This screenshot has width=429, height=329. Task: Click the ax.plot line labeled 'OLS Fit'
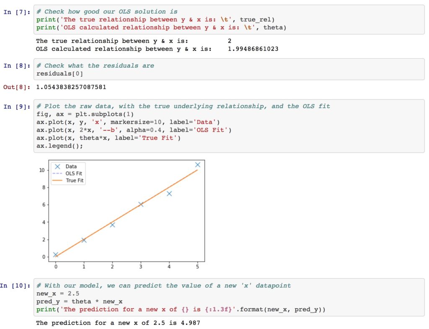point(134,130)
